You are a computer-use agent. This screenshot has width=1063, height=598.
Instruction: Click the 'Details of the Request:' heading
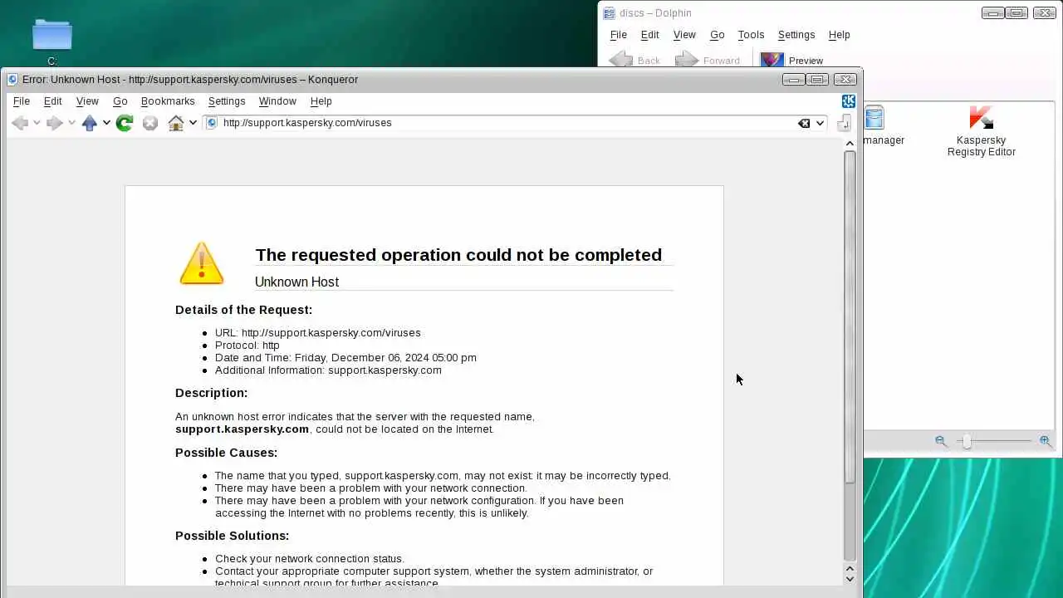243,310
